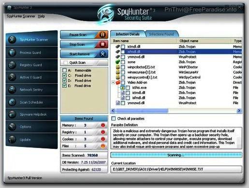Open Options in the sidebar
Screen dimensions: 249x188
[x=31, y=127]
